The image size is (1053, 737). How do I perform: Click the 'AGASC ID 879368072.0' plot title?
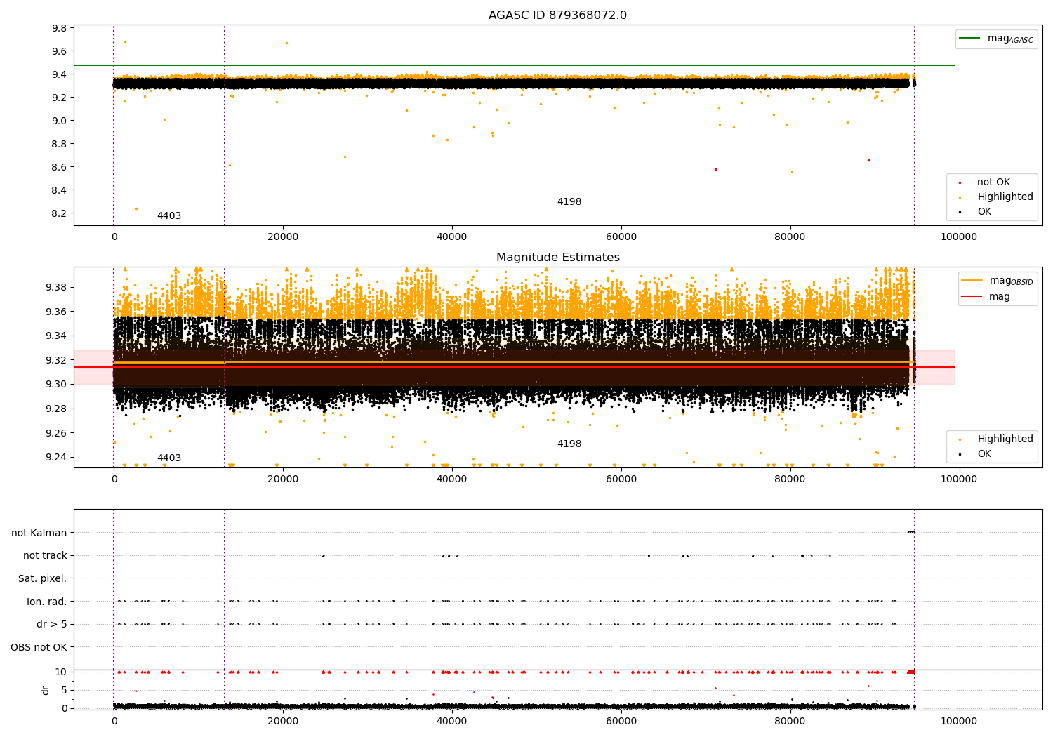[557, 15]
